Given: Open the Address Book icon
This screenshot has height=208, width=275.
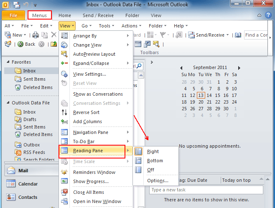Looking at the screenshot, I should (x=238, y=35).
